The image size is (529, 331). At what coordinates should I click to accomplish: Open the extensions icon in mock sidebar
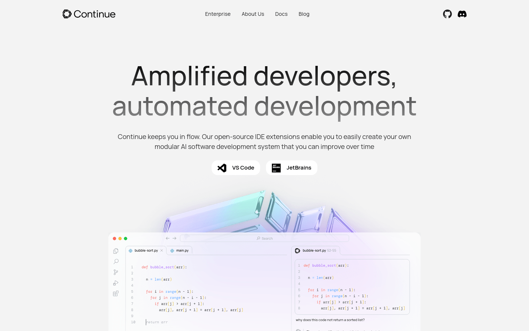(x=116, y=293)
